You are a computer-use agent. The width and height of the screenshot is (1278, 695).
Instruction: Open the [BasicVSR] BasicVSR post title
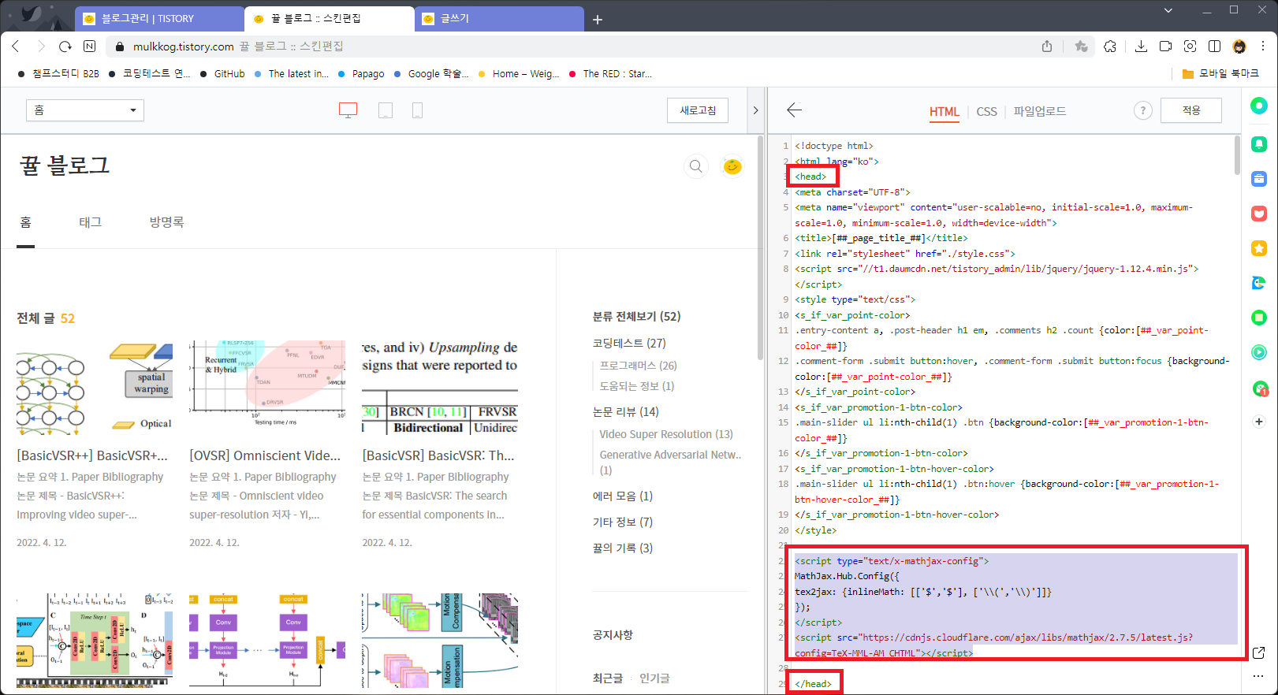[438, 455]
